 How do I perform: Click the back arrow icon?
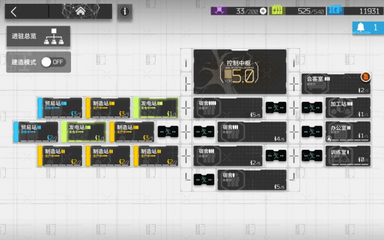[x=14, y=12]
